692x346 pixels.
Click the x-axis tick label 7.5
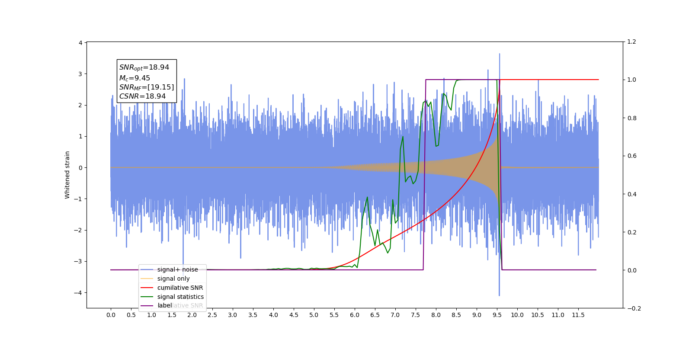pos(416,315)
